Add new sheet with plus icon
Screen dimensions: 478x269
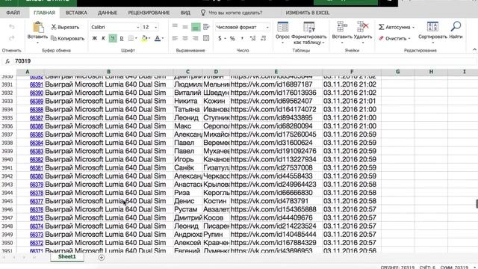click(102, 258)
